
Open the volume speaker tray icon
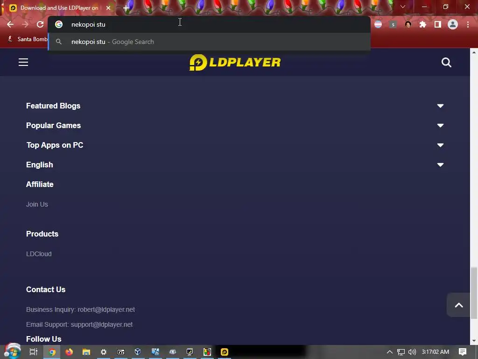(x=412, y=352)
